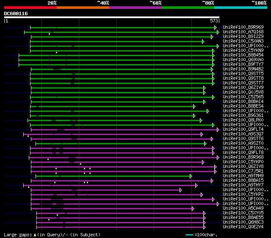Click the green alignment bar for C5XAN3
The height and width of the screenshot is (238, 271).
pyautogui.click(x=117, y=41)
